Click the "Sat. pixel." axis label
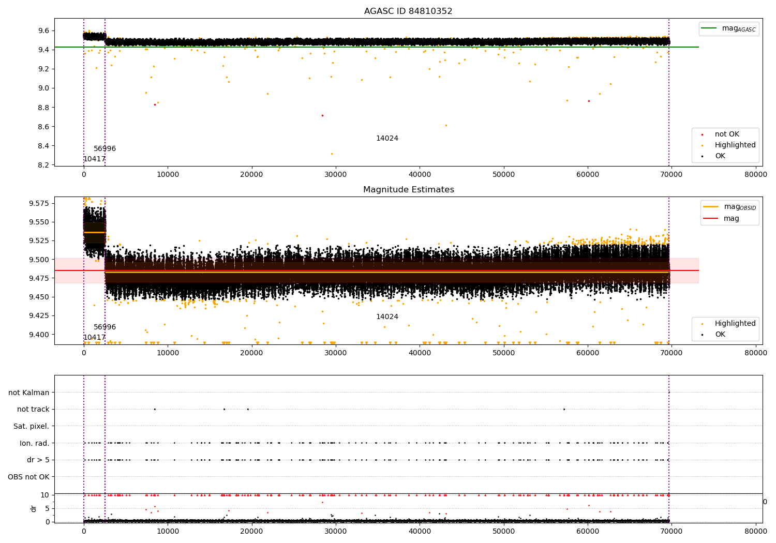This screenshot has width=776, height=543. [31, 427]
